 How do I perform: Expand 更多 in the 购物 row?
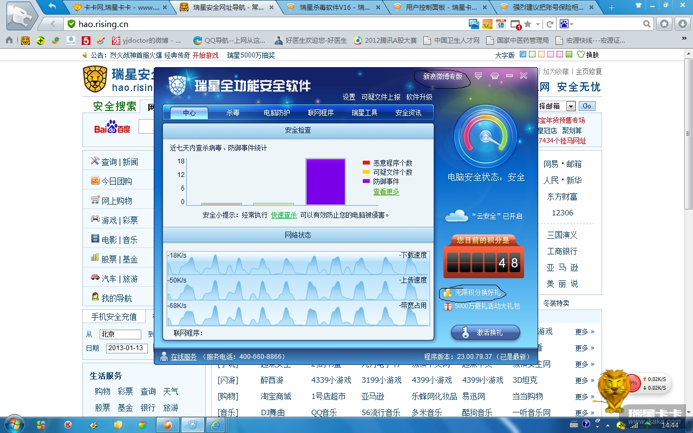point(585,396)
